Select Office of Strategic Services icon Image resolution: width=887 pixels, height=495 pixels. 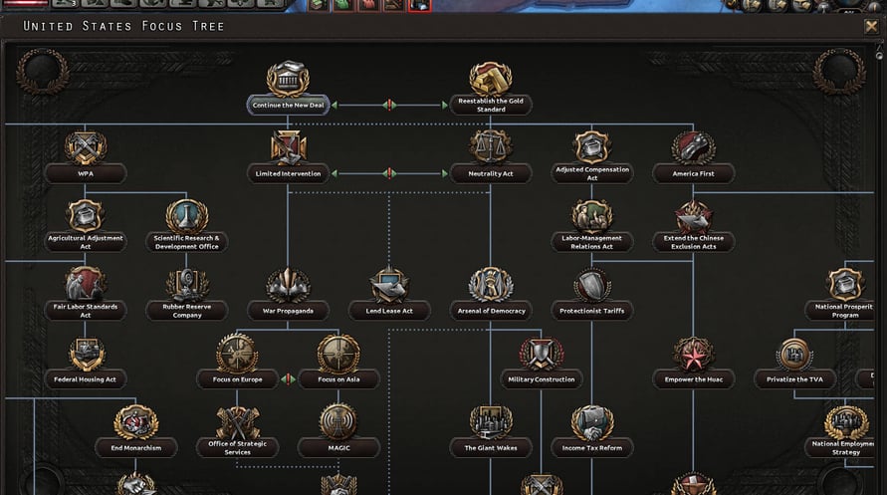[x=237, y=422]
